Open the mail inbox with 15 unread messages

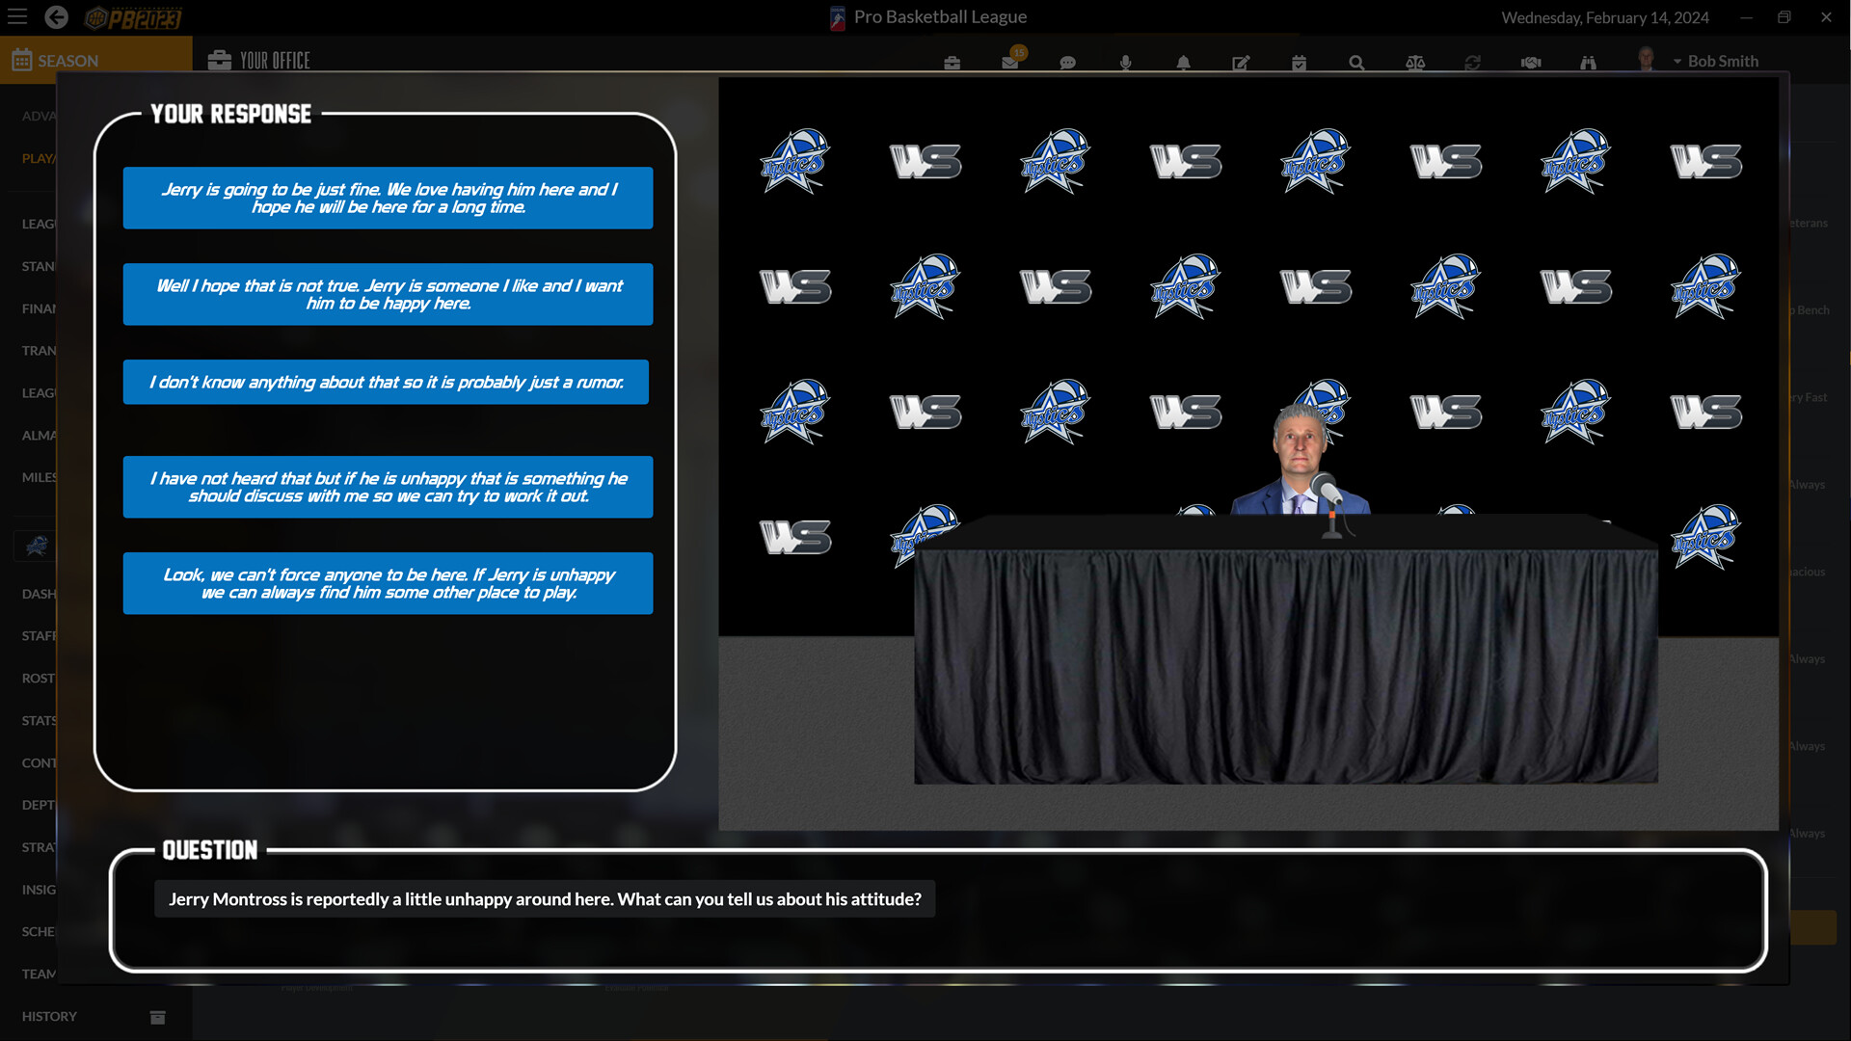(x=1010, y=61)
